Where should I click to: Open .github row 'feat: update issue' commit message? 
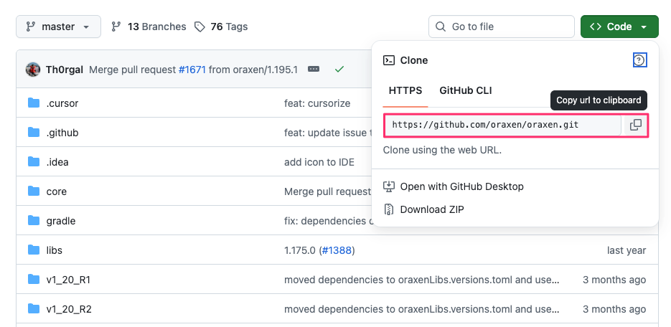pos(328,133)
